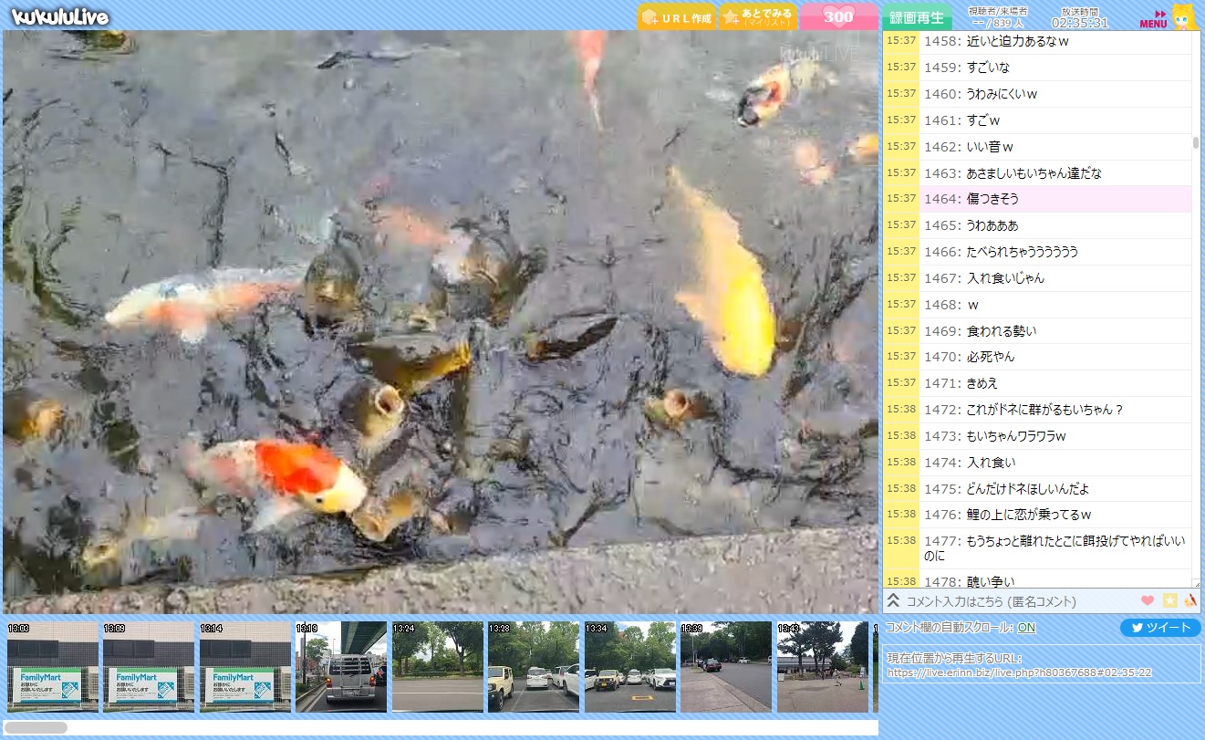Add stream via あとでみる mylist button
This screenshot has width=1205, height=740.
pyautogui.click(x=757, y=16)
